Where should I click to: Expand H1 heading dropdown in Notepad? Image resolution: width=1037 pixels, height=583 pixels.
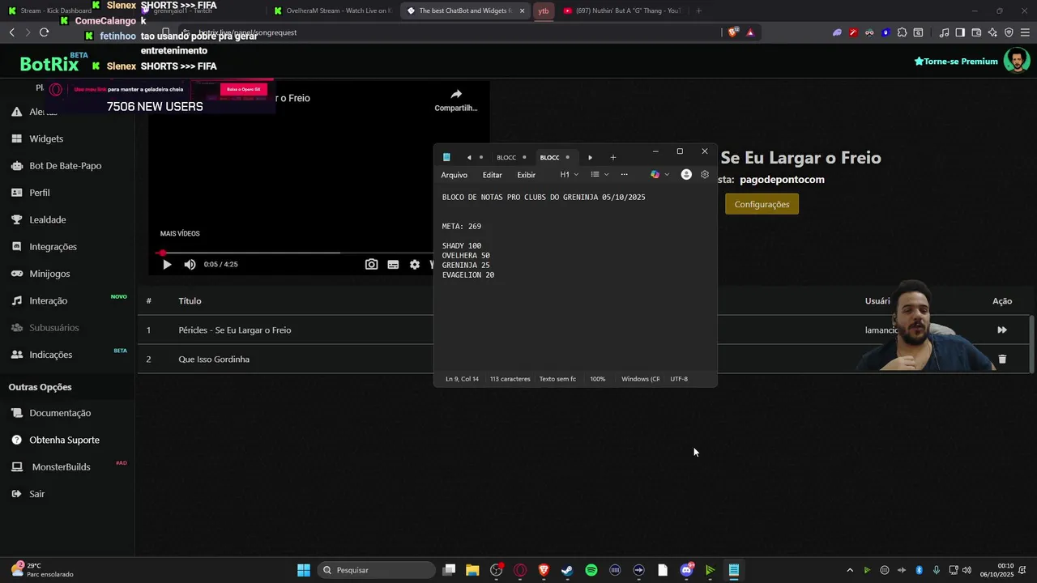pos(569,175)
